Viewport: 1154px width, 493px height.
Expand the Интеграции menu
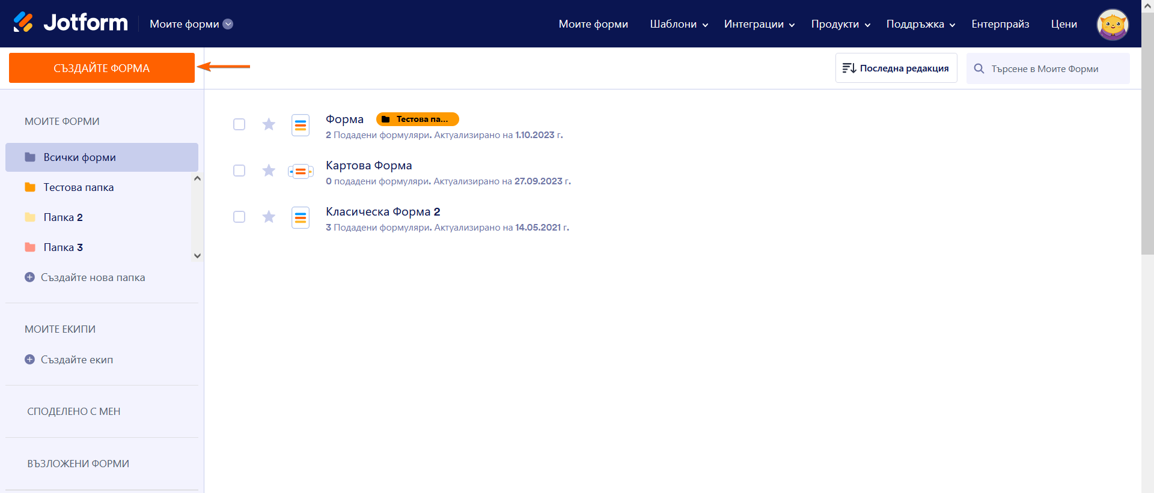pyautogui.click(x=760, y=24)
